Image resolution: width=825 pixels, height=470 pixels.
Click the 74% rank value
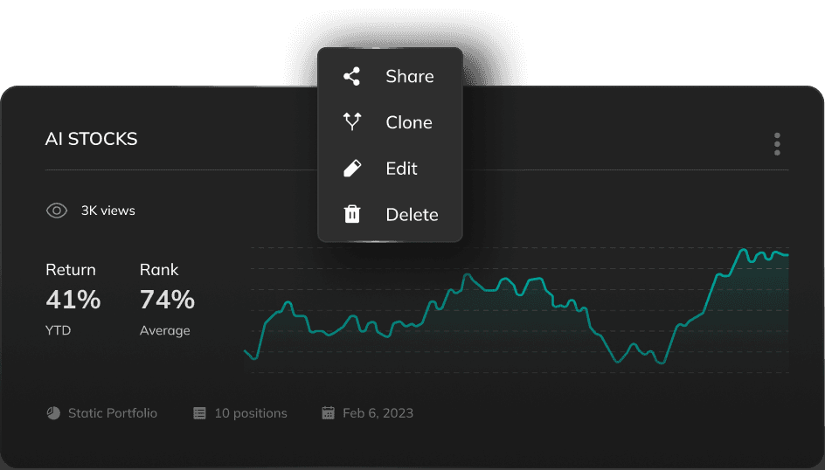click(167, 300)
